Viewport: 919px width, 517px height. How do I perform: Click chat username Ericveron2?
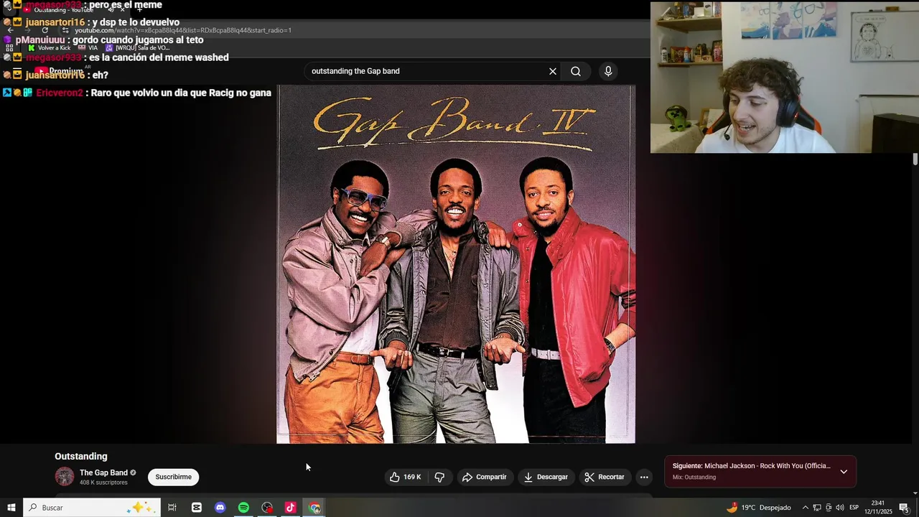(x=60, y=93)
